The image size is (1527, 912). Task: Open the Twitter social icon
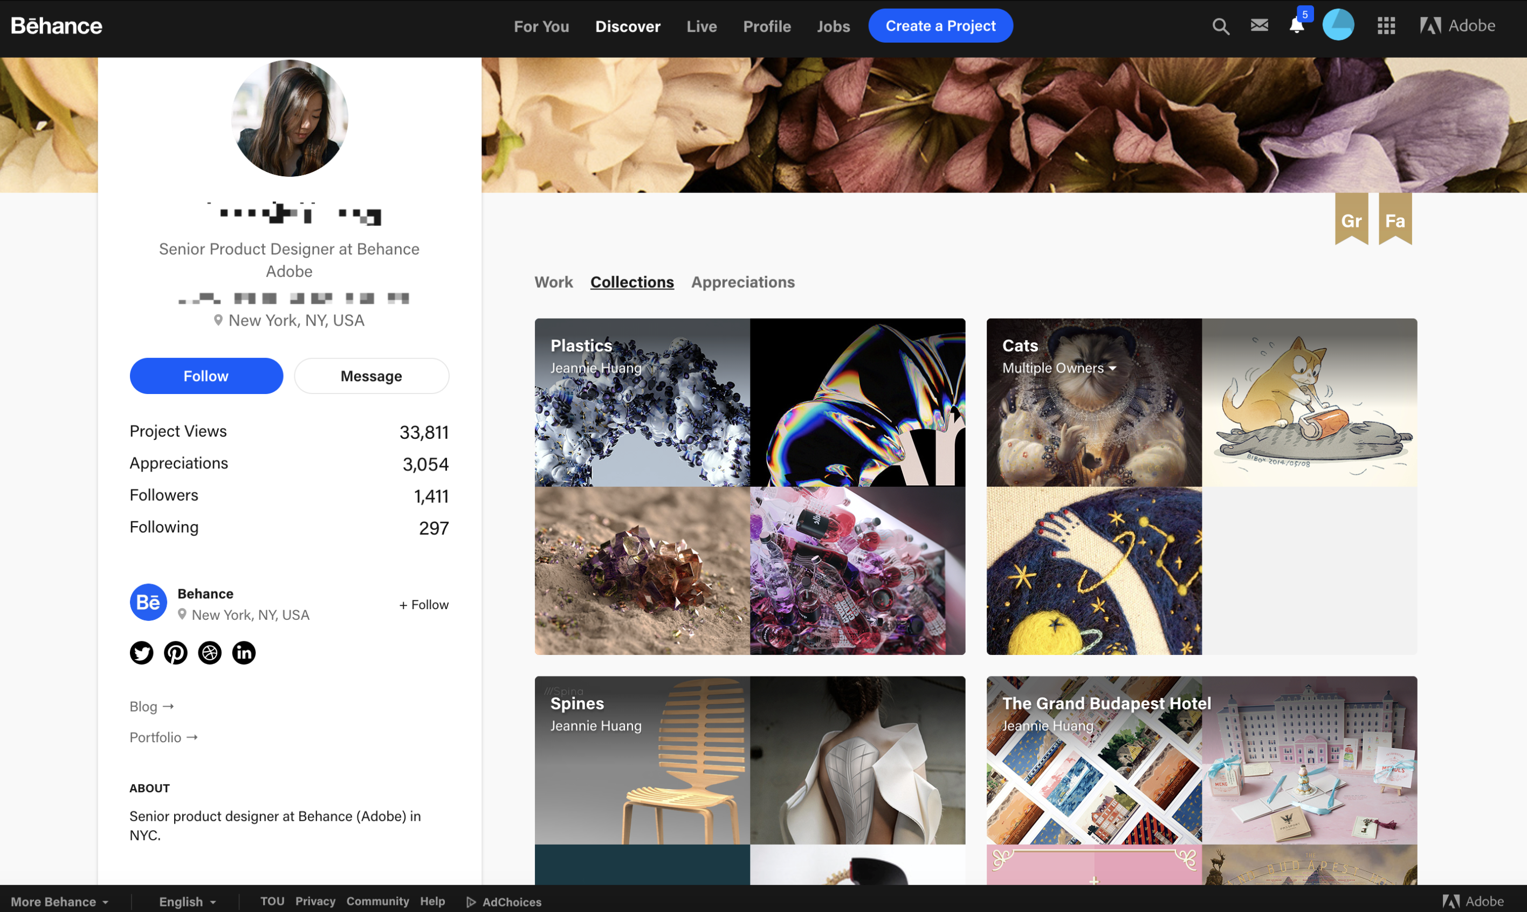click(141, 653)
